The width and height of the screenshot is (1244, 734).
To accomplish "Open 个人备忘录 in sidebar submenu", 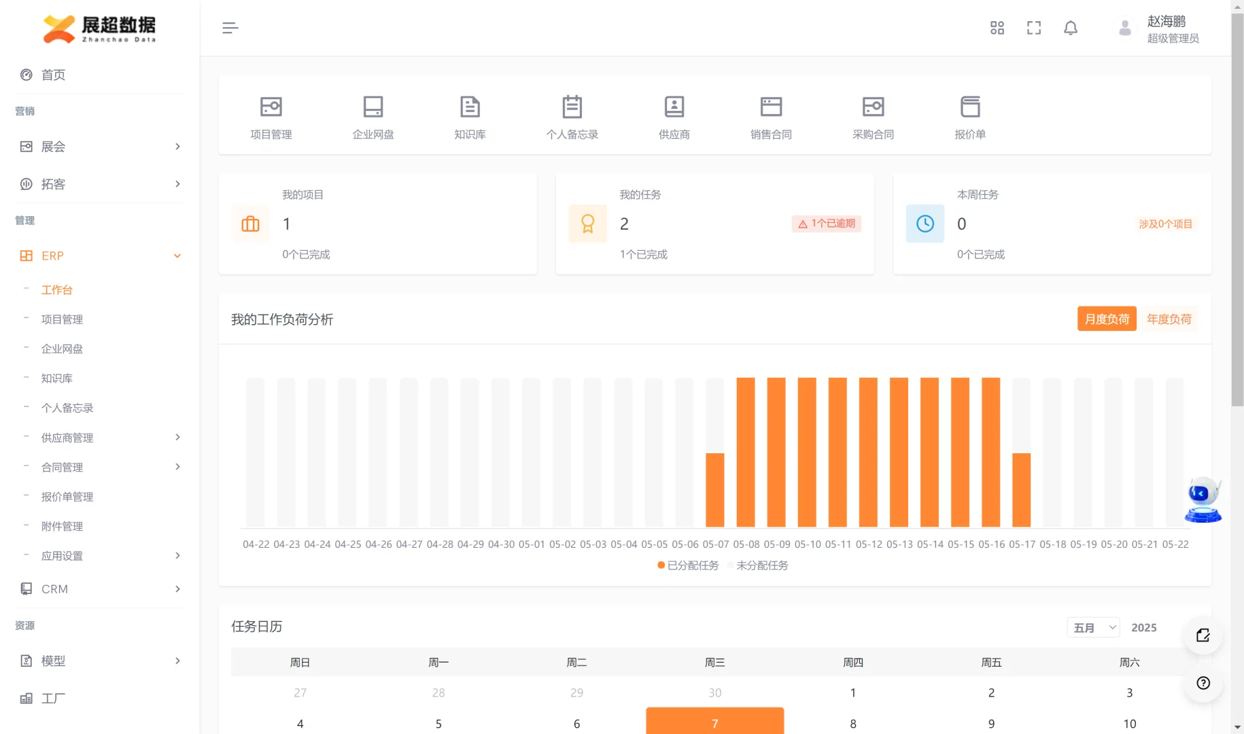I will (x=67, y=408).
